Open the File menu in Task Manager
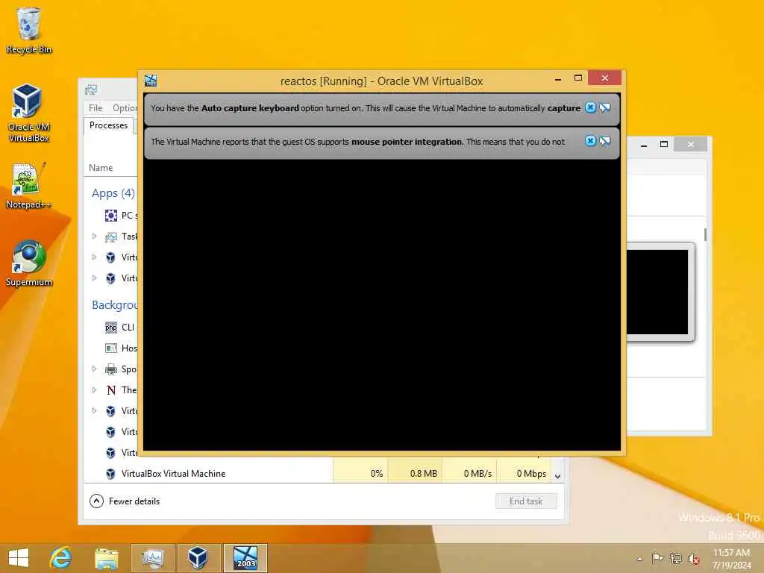 95,107
